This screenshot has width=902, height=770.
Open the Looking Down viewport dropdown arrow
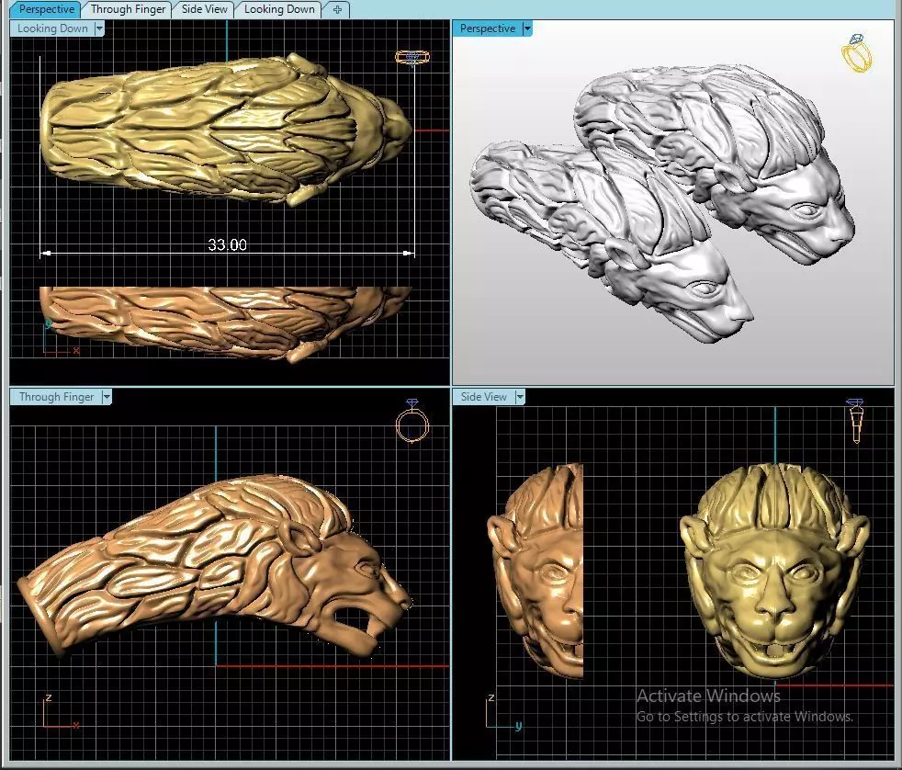click(x=99, y=28)
